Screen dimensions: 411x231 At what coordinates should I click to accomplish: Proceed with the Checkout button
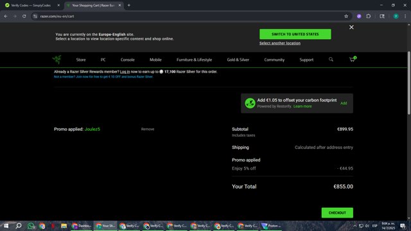point(337,212)
